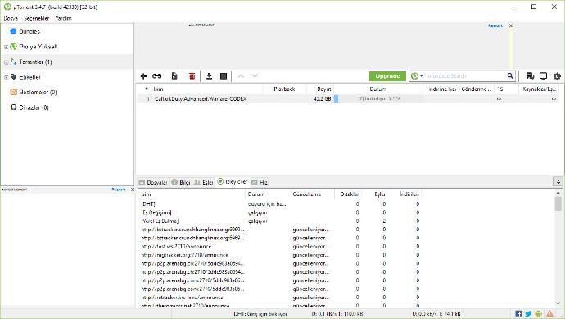Move torrent up in queue
This screenshot has height=319, width=565.
point(241,76)
